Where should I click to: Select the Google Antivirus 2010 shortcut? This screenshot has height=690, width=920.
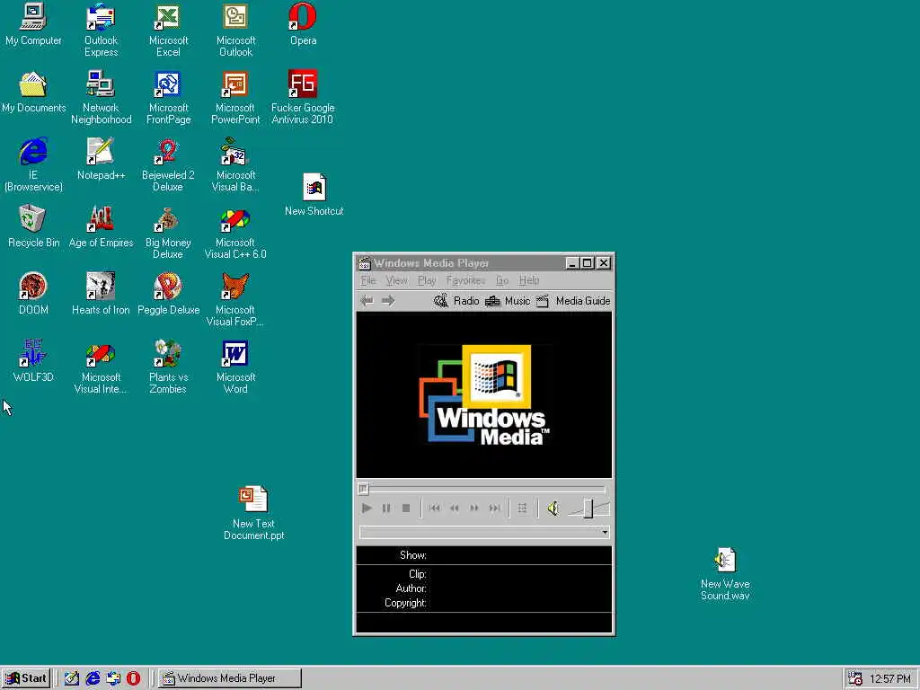tap(303, 97)
